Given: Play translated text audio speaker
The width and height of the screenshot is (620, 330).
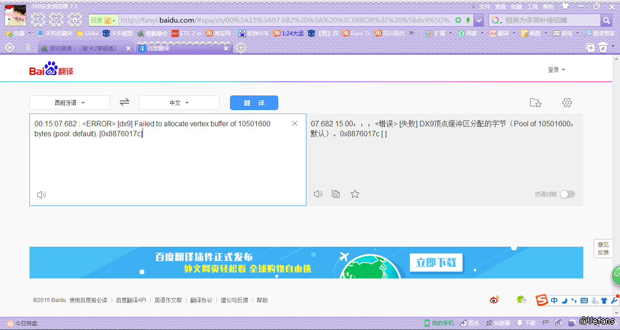Looking at the screenshot, I should tap(318, 194).
